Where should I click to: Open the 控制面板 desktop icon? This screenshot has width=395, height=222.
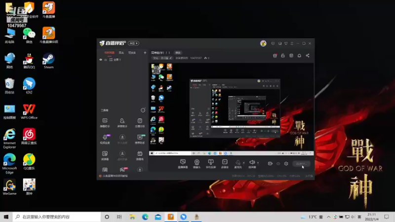click(x=9, y=111)
